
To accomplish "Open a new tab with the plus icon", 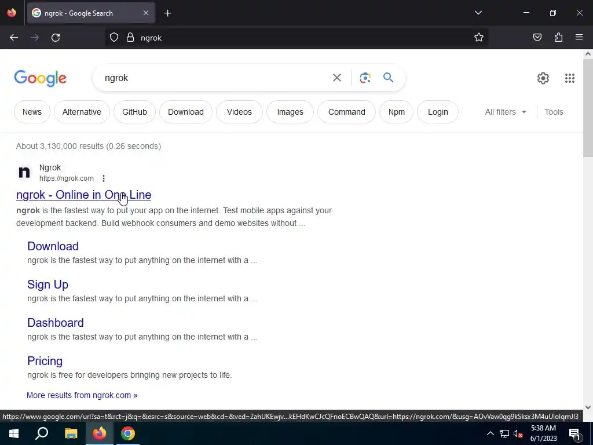I will pyautogui.click(x=167, y=13).
